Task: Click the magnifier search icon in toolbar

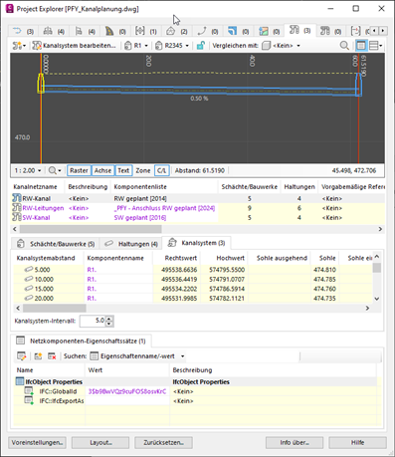Action: 344,46
